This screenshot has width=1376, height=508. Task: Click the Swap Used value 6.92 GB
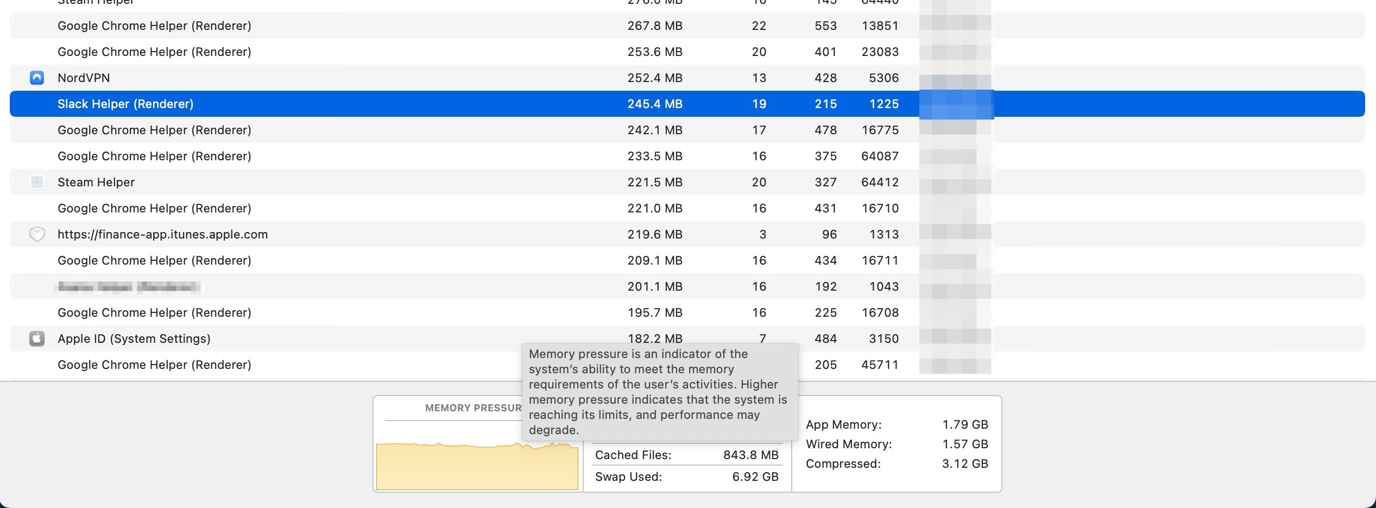pyautogui.click(x=755, y=476)
